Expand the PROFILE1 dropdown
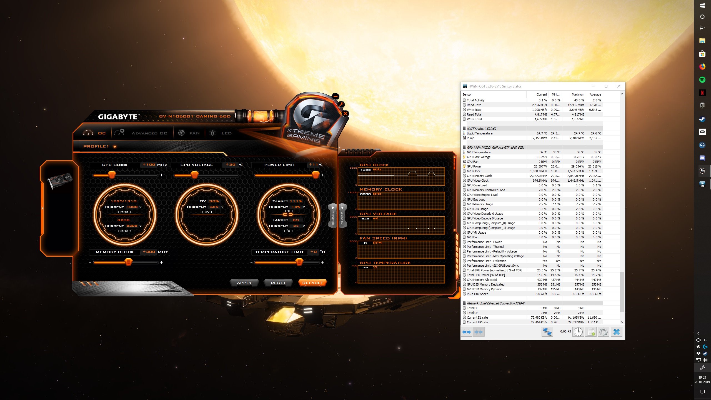The height and width of the screenshot is (400, 711). 115,147
